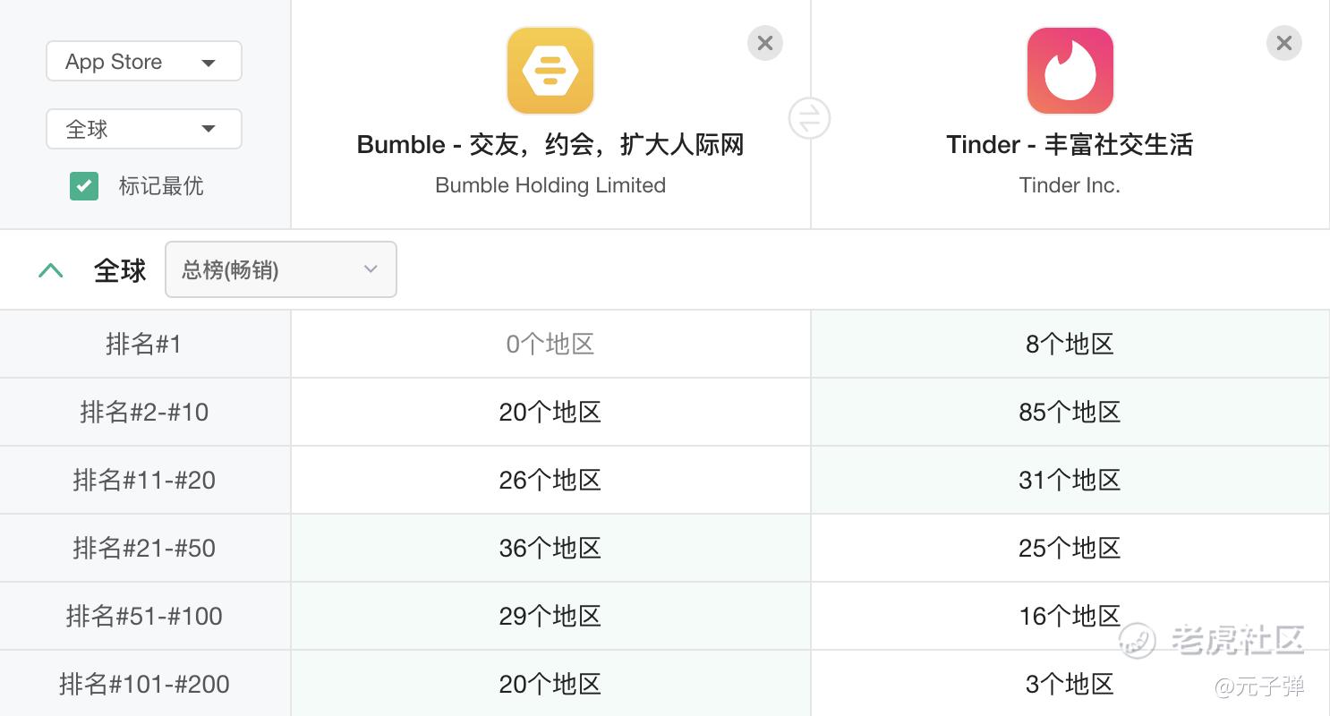Open the 全球 region dropdown
This screenshot has height=716, width=1330.
(144, 129)
